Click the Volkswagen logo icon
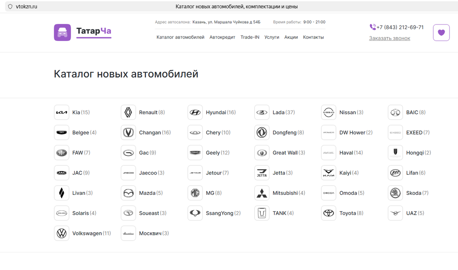The height and width of the screenshot is (270, 458). point(61,233)
